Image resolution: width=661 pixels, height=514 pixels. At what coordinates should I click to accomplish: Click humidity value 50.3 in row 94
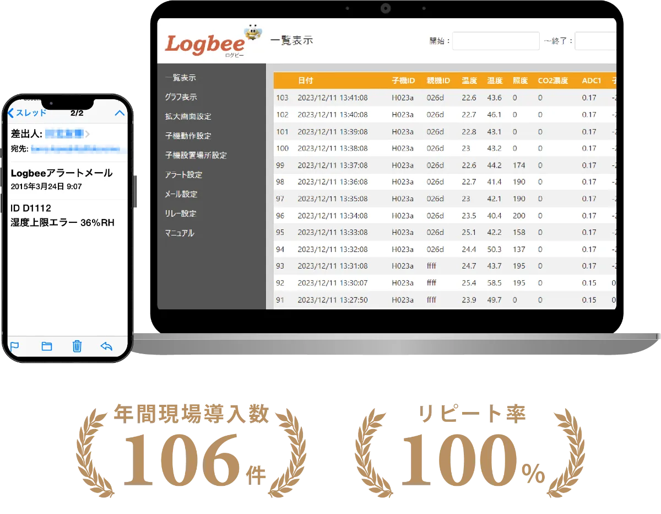(494, 249)
